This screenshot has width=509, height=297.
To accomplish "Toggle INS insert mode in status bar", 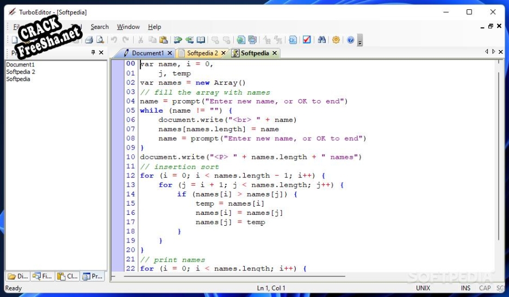I will 466,288.
